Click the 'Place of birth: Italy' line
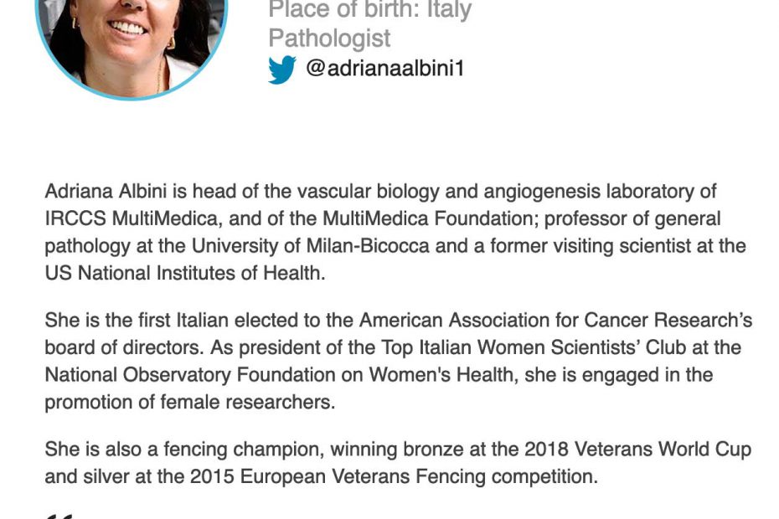 tap(369, 10)
